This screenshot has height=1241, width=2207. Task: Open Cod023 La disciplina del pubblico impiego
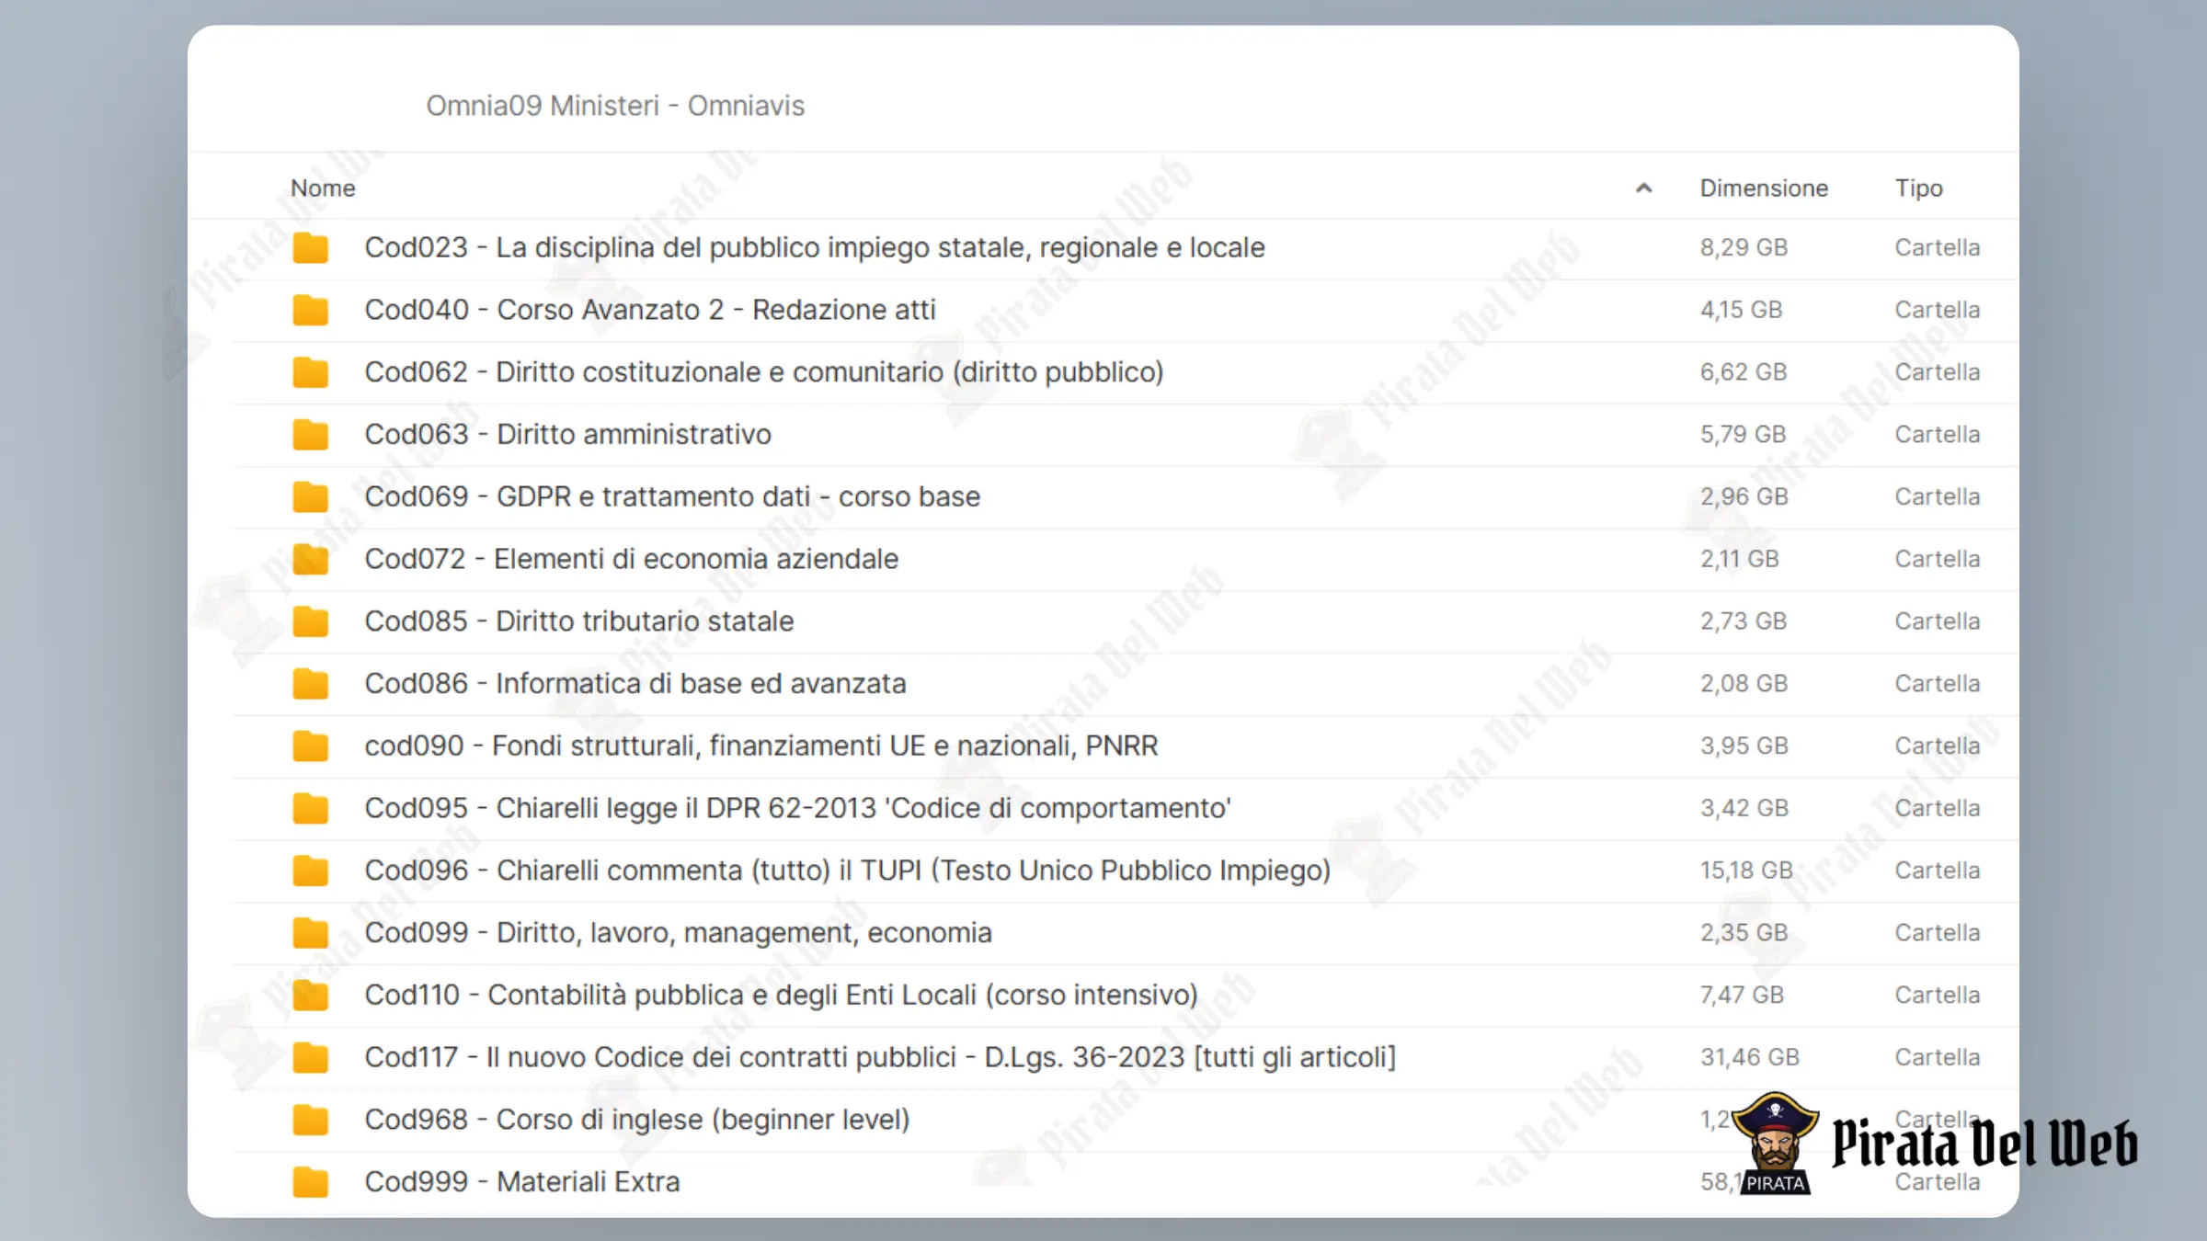pyautogui.click(x=815, y=248)
